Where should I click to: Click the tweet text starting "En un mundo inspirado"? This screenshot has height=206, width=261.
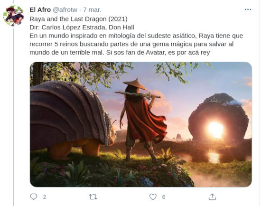coord(136,44)
